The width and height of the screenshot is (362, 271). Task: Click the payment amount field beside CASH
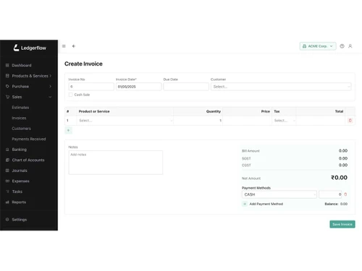(330, 194)
